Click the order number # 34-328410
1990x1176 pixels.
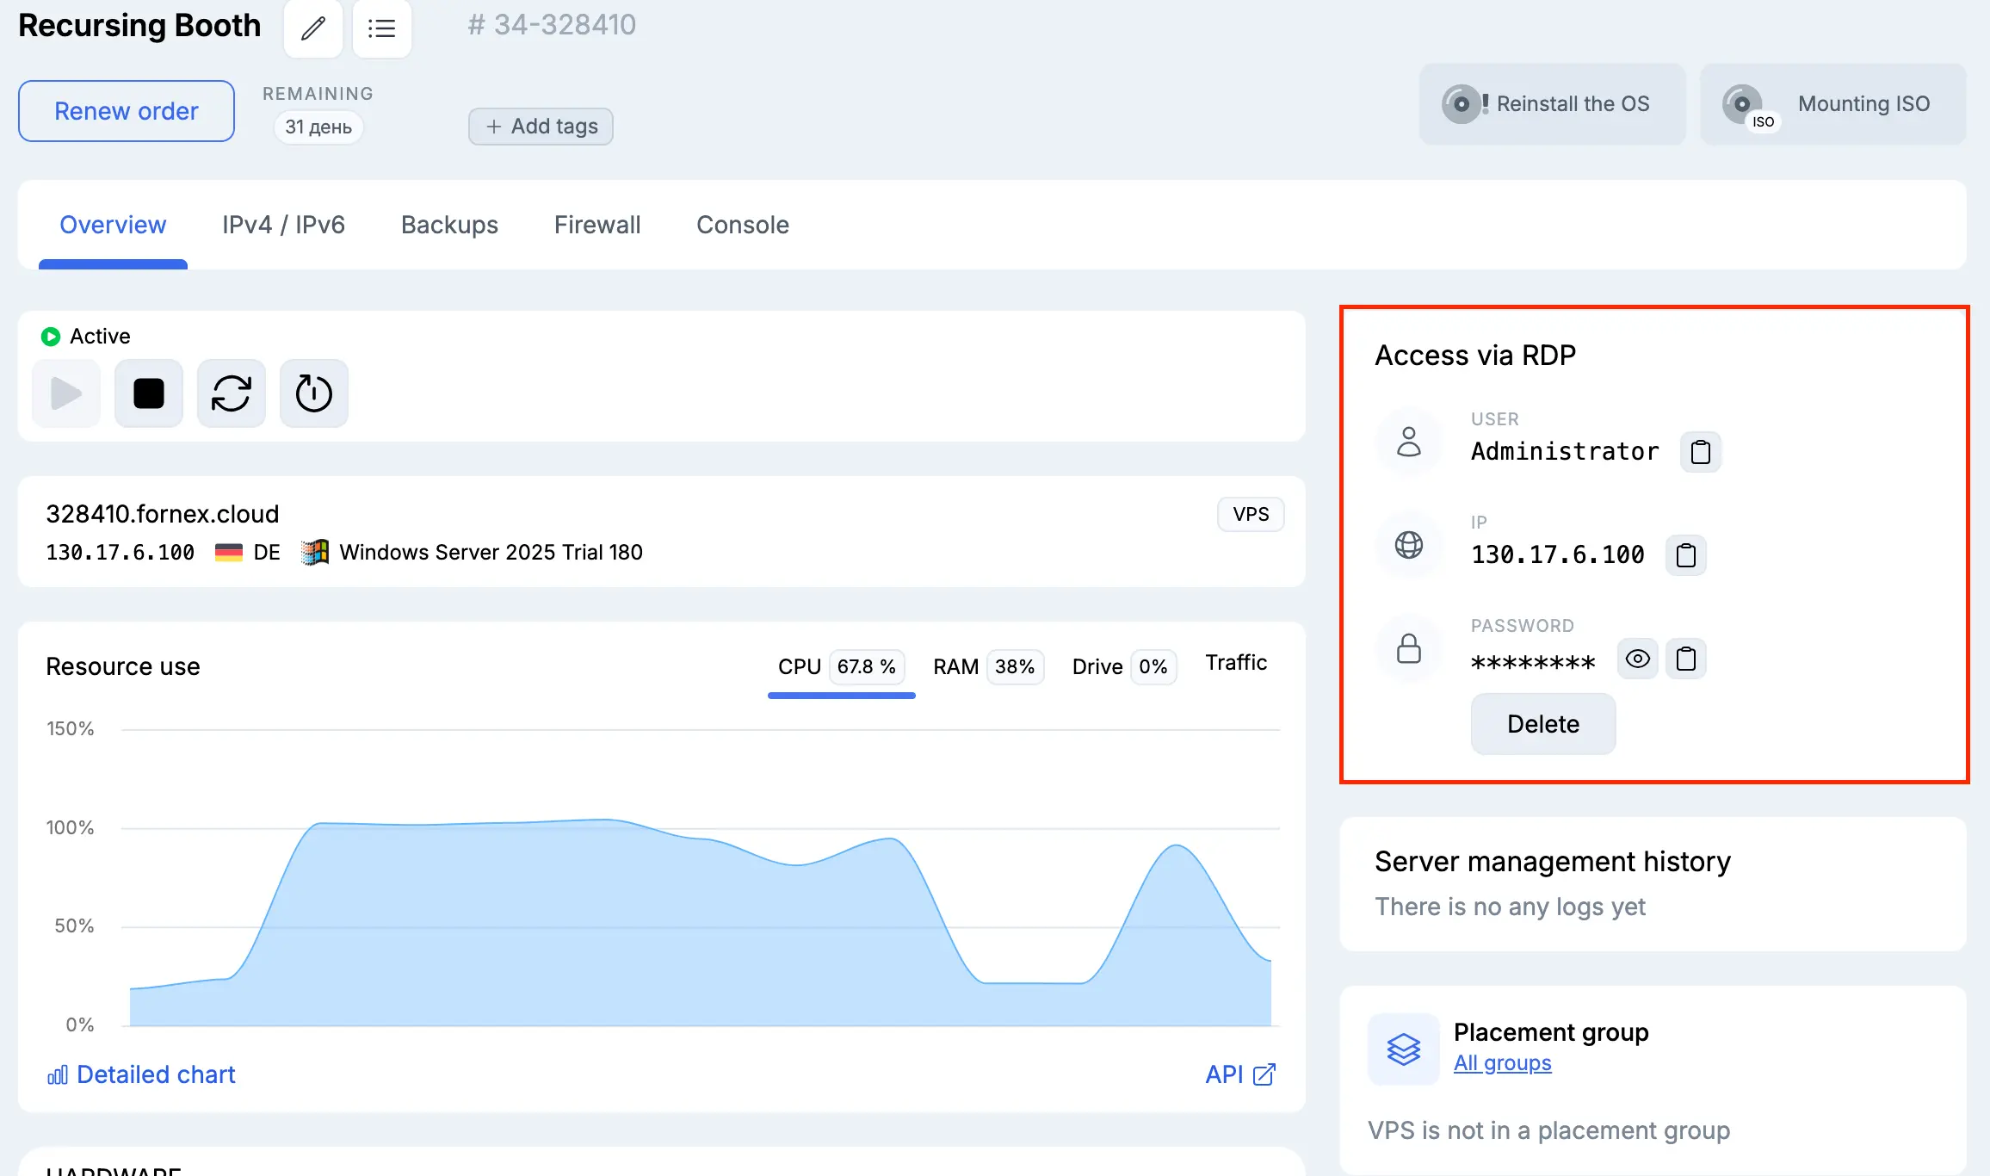(x=552, y=25)
